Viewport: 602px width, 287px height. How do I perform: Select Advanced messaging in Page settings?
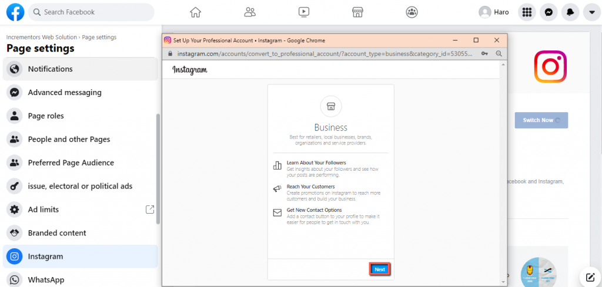80,92
